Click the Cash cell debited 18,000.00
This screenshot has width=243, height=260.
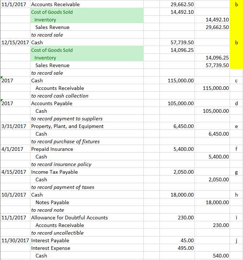click(x=87, y=195)
